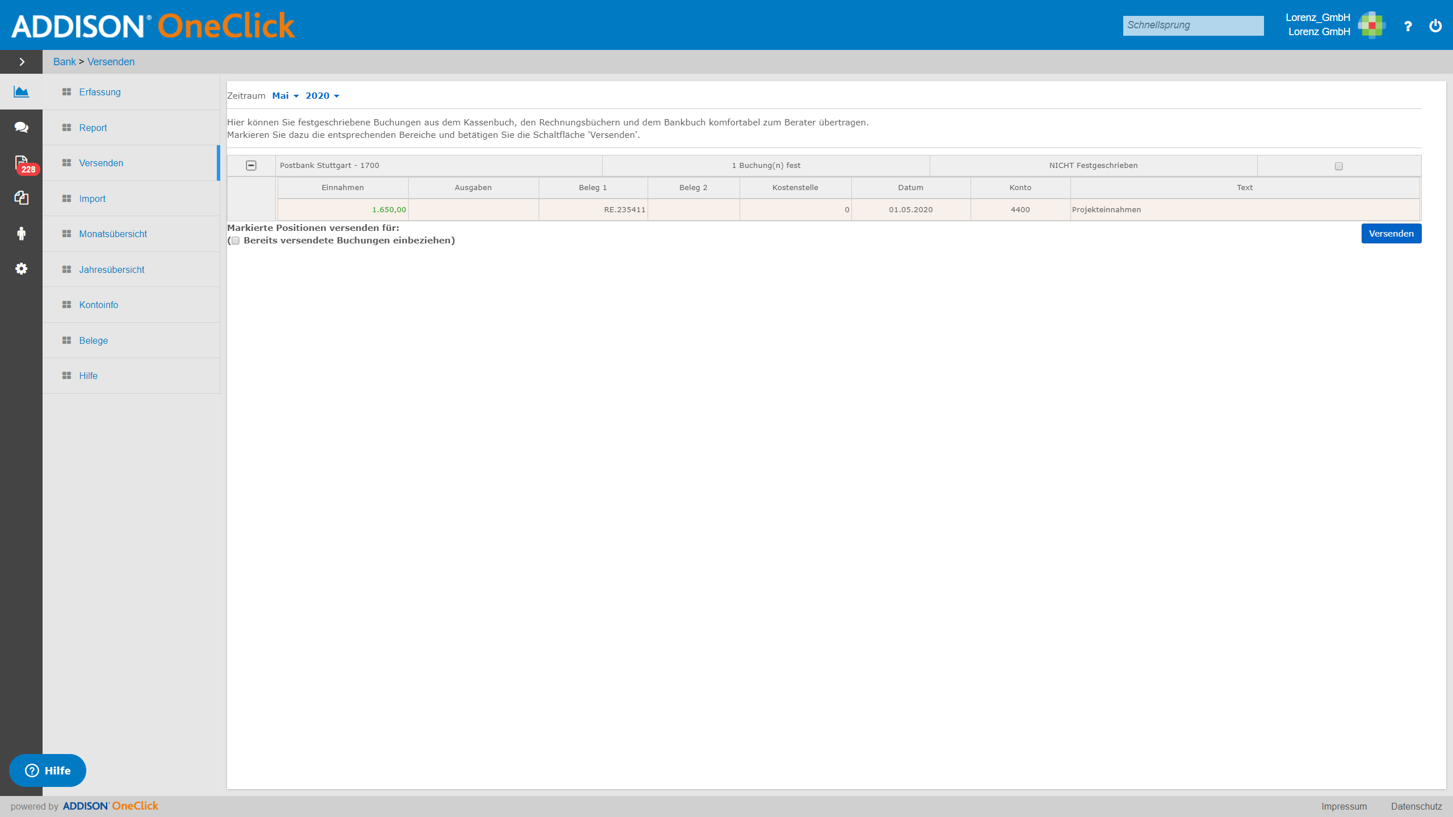Open the Mai month dropdown
Image resolution: width=1453 pixels, height=817 pixels.
pyautogui.click(x=285, y=96)
